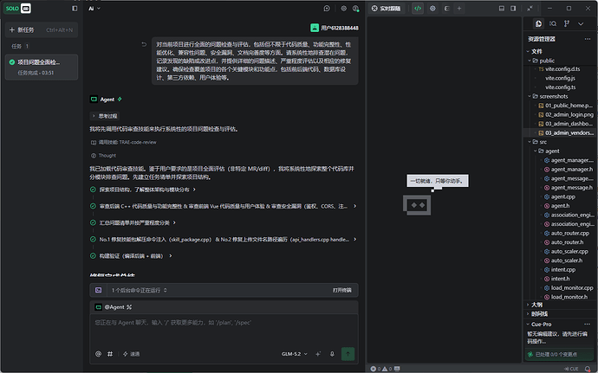598x373 pixels.
Task: Click the undo arrow beside user message
Action: click(144, 45)
